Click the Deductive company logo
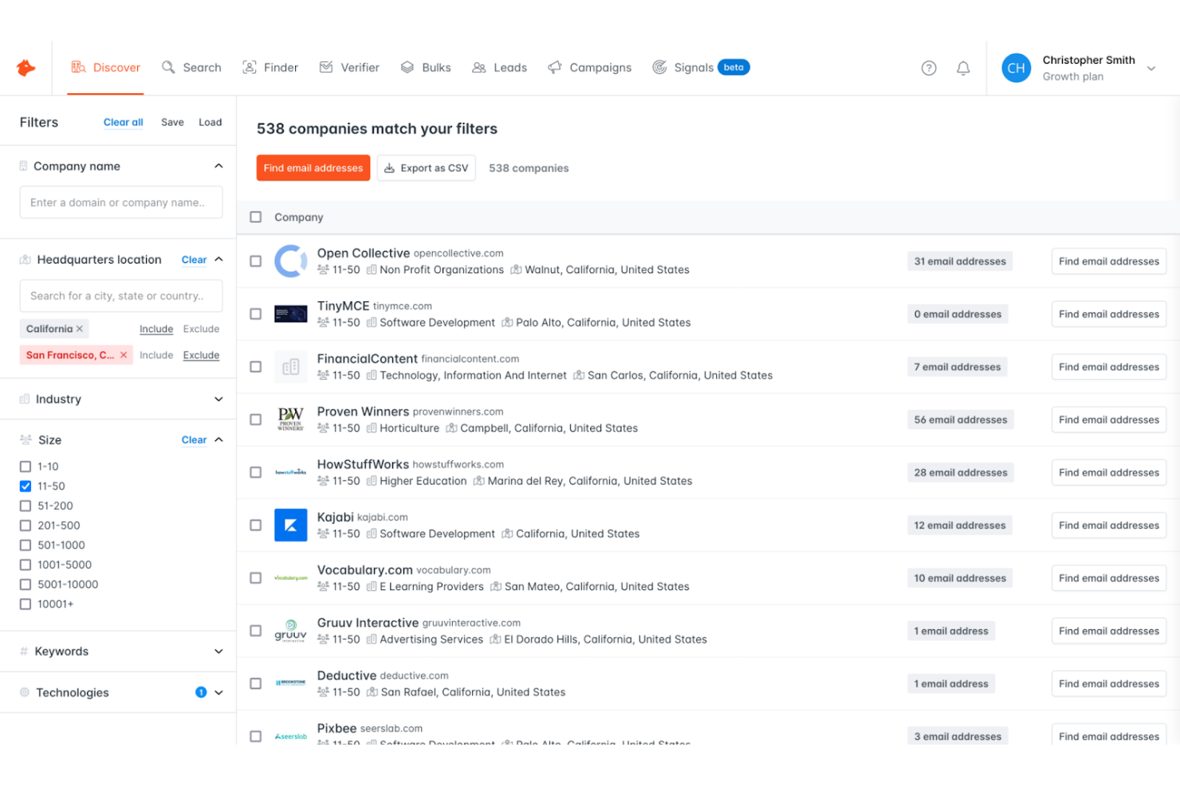 (291, 683)
